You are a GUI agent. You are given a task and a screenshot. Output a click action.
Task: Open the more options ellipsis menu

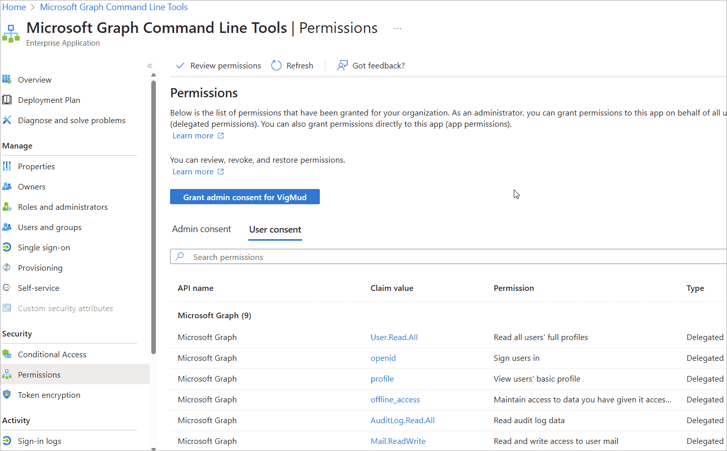coord(398,29)
